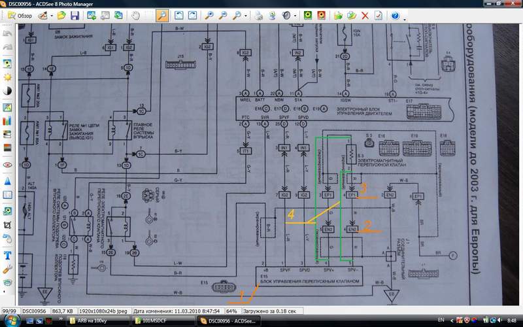Zoom in with plus magnifier
This screenshot has width=523, height=327.
[209, 16]
